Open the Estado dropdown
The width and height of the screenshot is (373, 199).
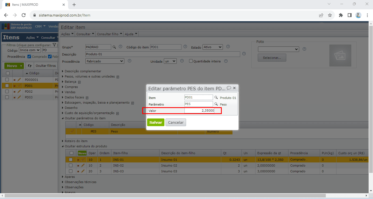(212, 47)
